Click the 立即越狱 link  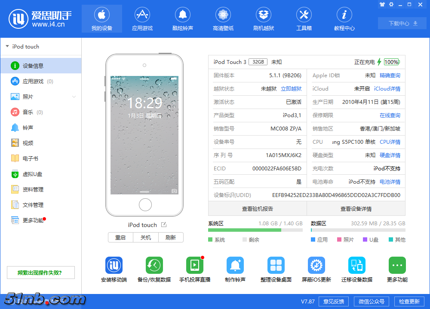(x=291, y=89)
